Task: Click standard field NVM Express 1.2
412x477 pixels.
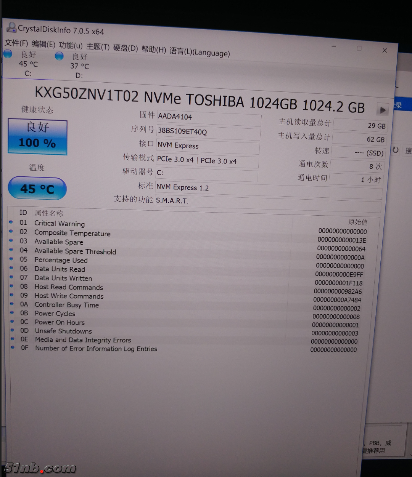Action: pyautogui.click(x=269, y=189)
